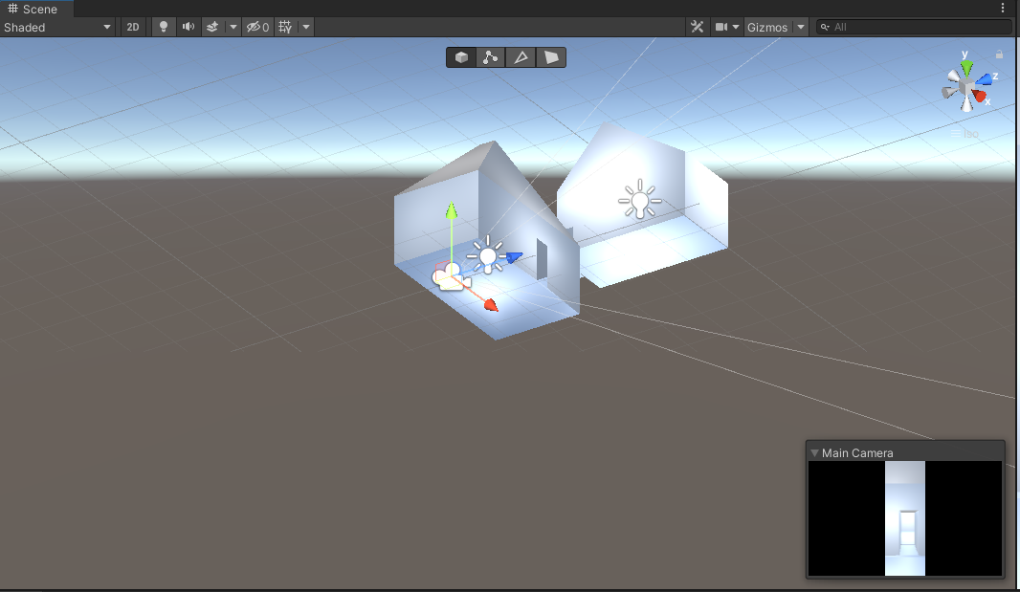Click the camera settings icon beside Gizmos
This screenshot has height=592, width=1020.
(x=723, y=27)
